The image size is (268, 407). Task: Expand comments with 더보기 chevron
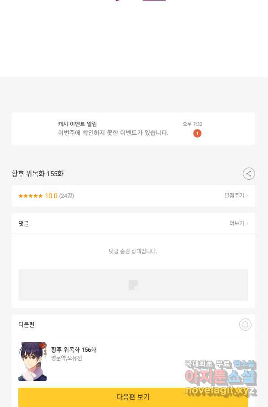pyautogui.click(x=239, y=223)
